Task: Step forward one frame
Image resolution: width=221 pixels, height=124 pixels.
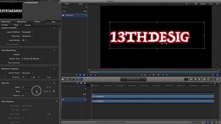Action: 167,75
